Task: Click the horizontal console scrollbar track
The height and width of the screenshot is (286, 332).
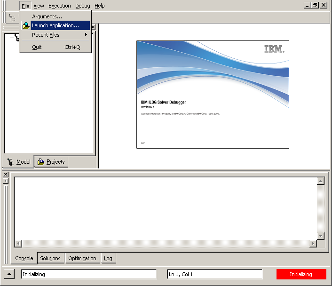Action: [166, 244]
